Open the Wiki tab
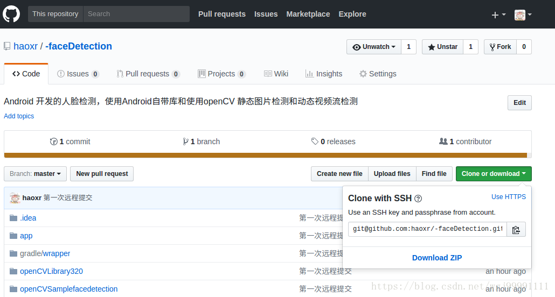555x297 pixels. [276, 74]
